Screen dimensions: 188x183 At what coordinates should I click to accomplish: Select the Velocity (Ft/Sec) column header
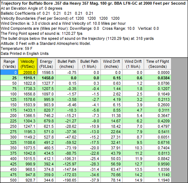coord(28,64)
